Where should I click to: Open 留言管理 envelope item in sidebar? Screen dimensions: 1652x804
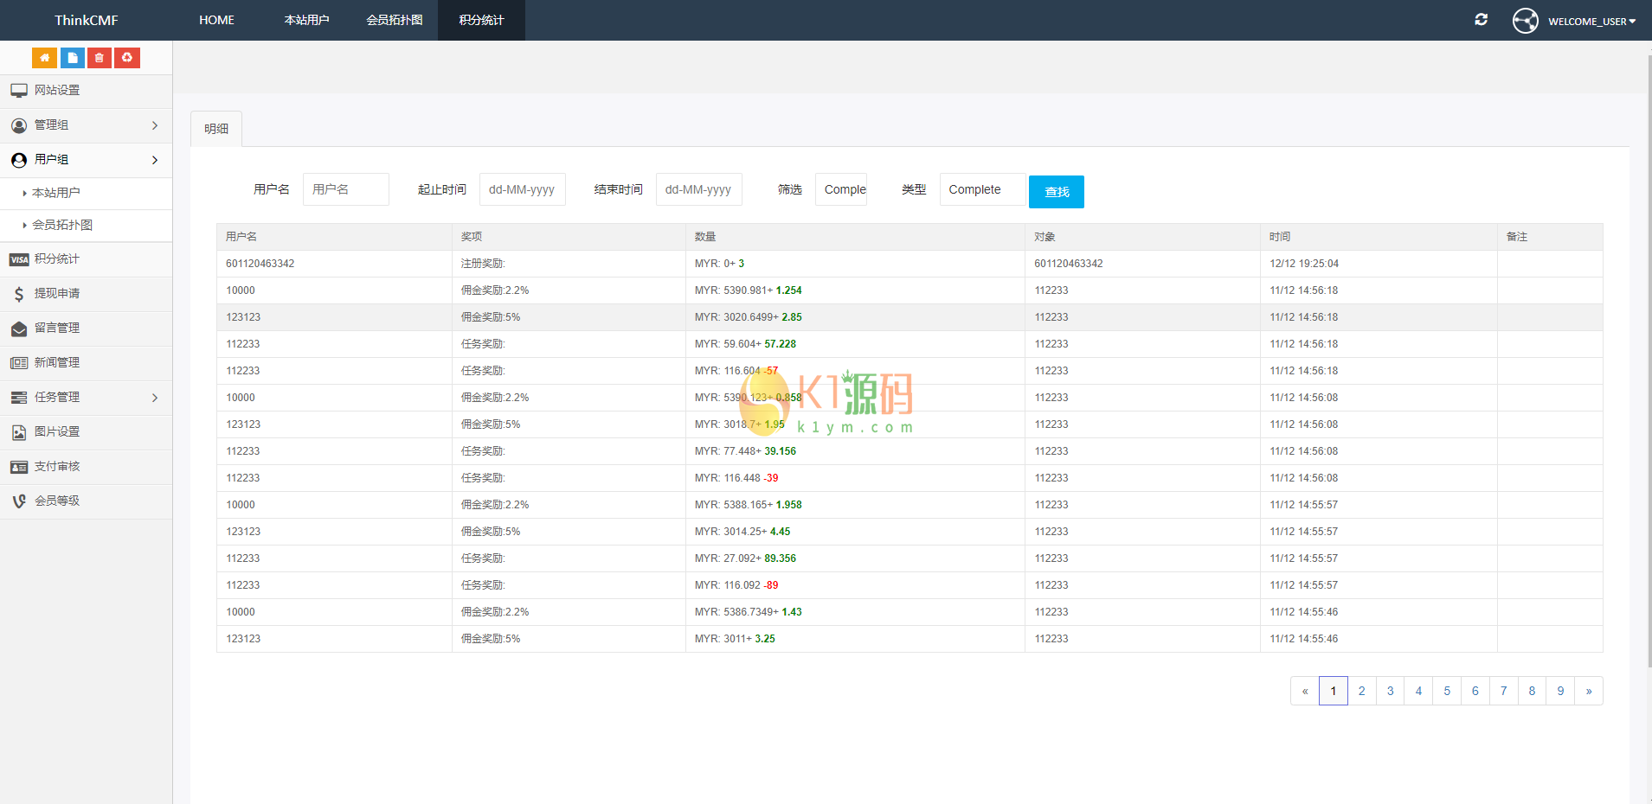(57, 329)
